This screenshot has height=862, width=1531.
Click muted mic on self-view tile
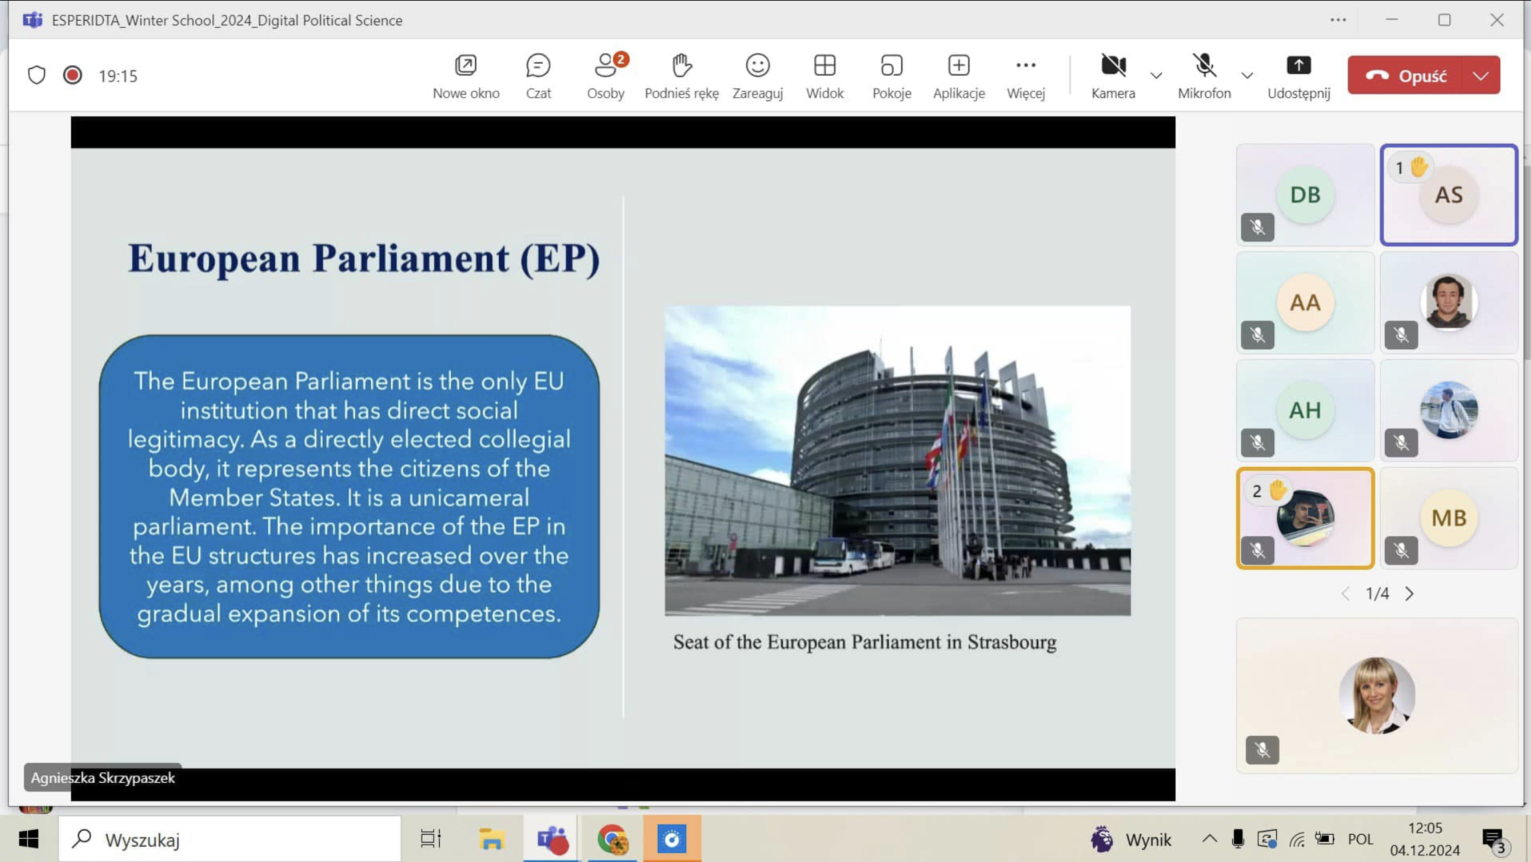(x=1262, y=750)
